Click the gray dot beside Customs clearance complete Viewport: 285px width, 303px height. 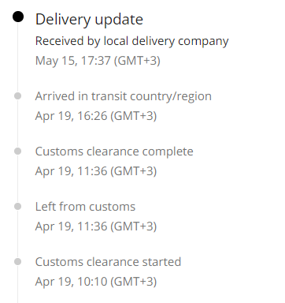click(18, 151)
